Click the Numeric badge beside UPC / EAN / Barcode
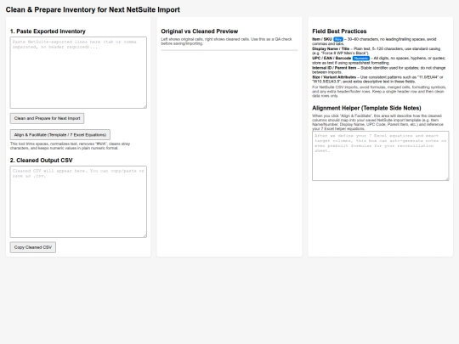The image size is (459, 344). (361, 59)
